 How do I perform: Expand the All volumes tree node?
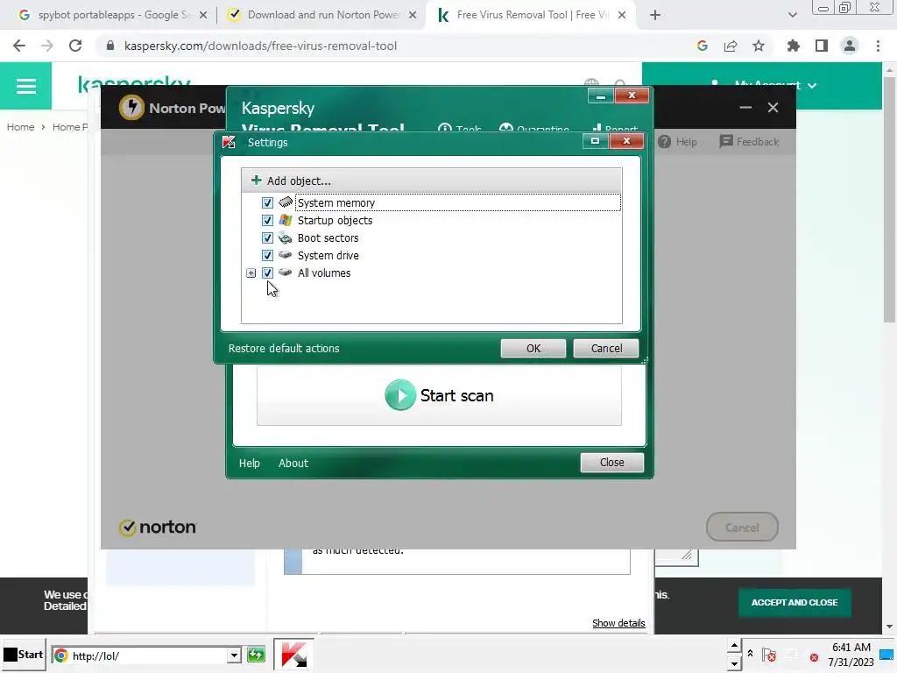click(x=251, y=273)
